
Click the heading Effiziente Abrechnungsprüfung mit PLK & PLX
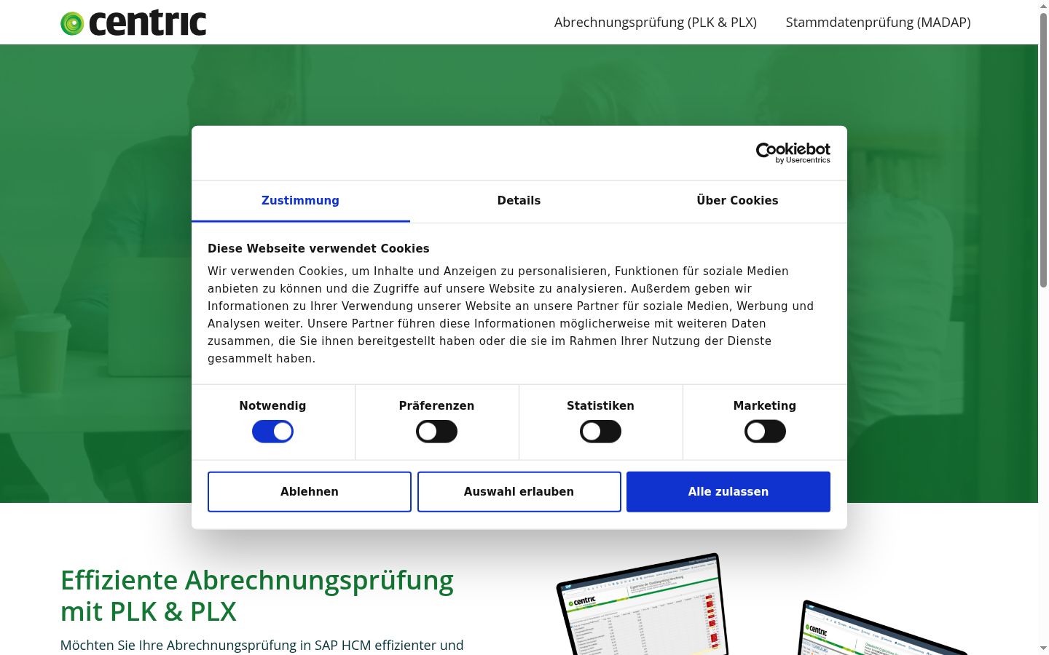pyautogui.click(x=257, y=596)
